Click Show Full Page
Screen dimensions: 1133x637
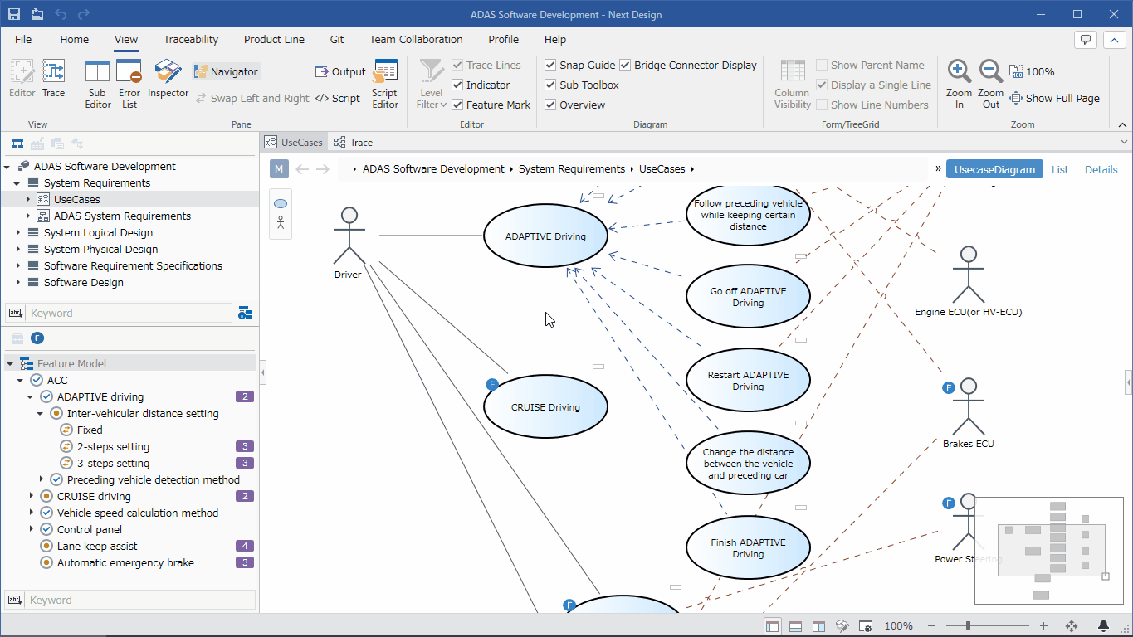click(x=1054, y=98)
